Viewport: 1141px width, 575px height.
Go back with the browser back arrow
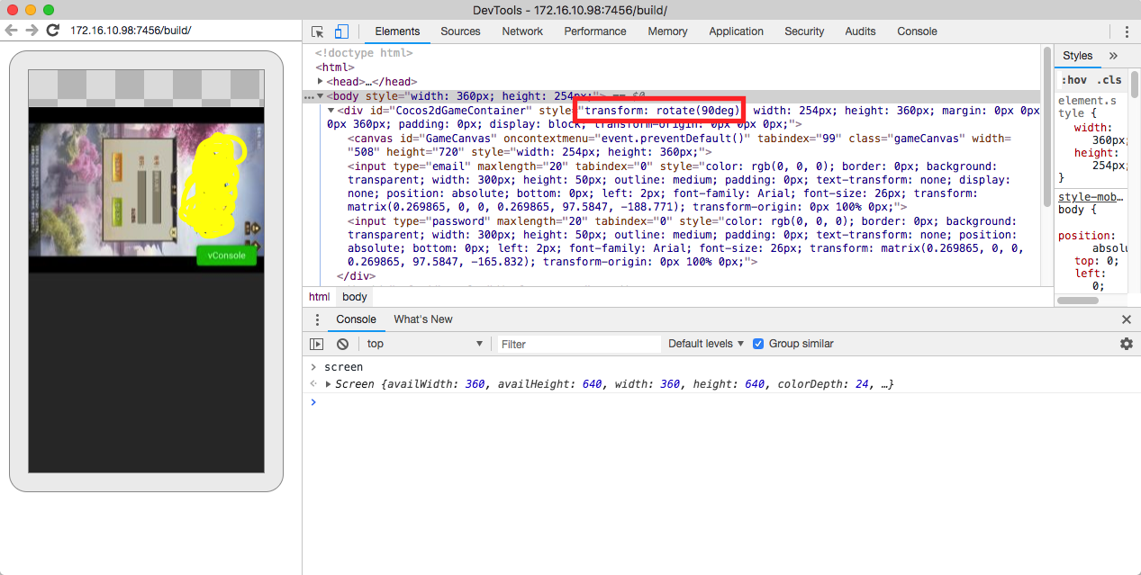pyautogui.click(x=11, y=31)
